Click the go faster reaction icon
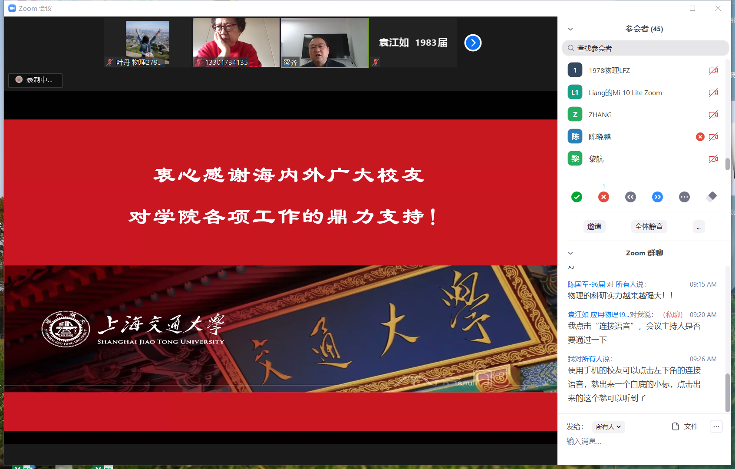The height and width of the screenshot is (469, 735). click(657, 197)
